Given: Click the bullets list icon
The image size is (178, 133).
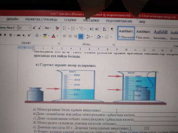Looking at the screenshot, I should (x=65, y=28).
